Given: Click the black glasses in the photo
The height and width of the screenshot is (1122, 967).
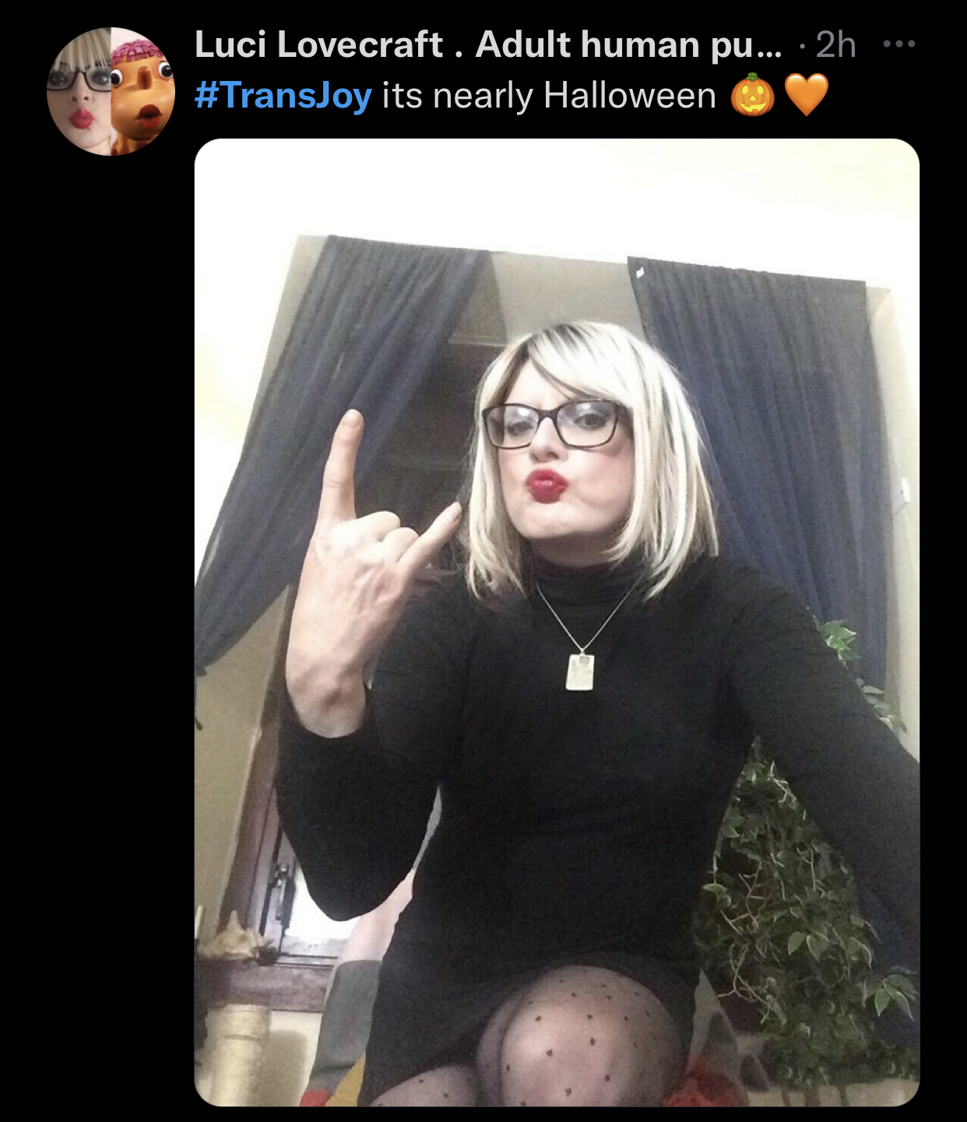Looking at the screenshot, I should [556, 424].
